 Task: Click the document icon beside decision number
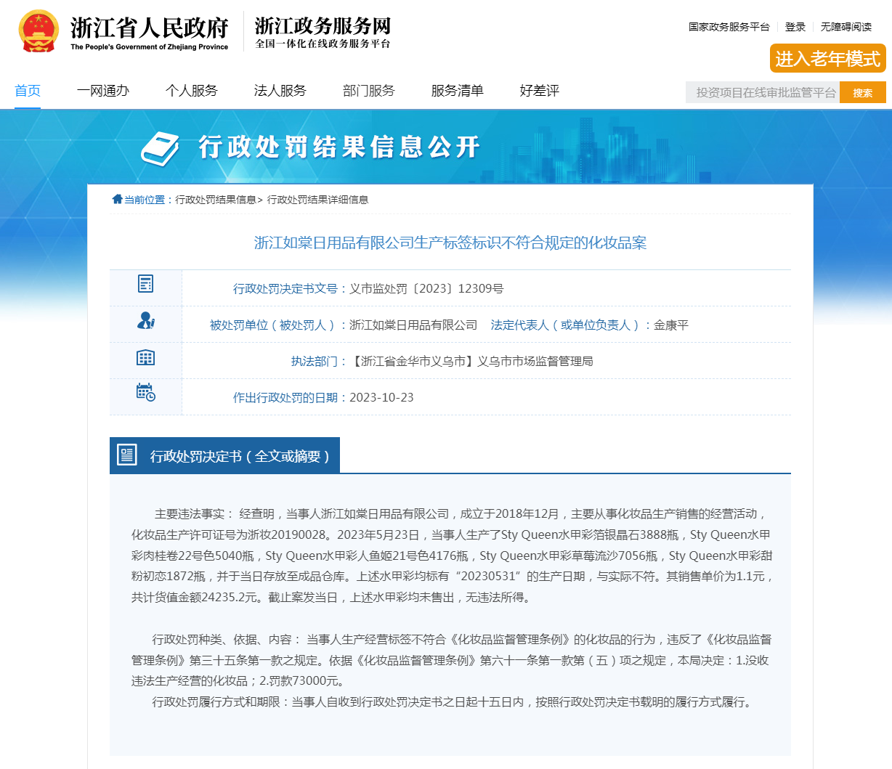(x=145, y=284)
